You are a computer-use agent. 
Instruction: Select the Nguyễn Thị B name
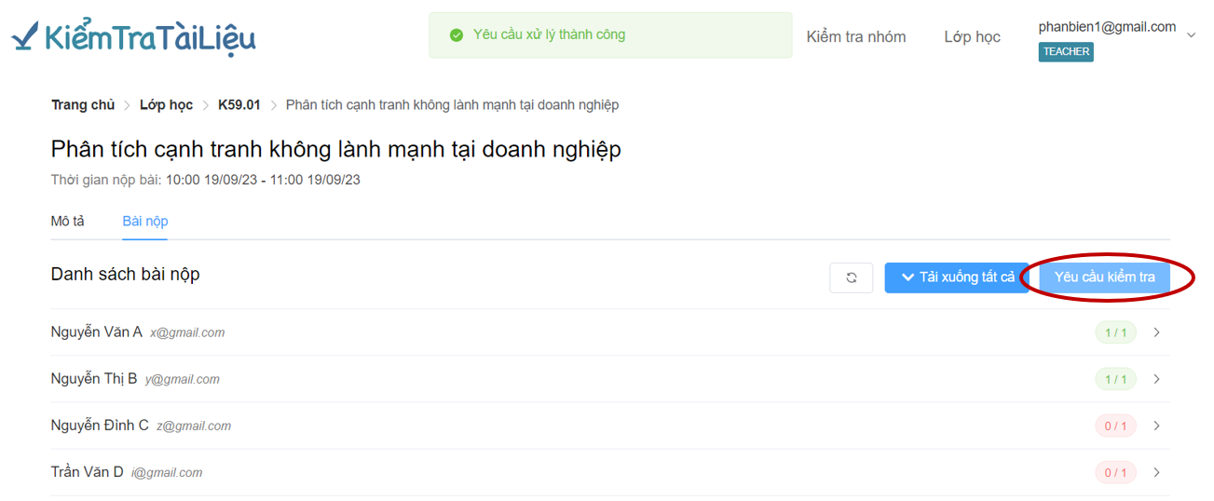pyautogui.click(x=94, y=379)
